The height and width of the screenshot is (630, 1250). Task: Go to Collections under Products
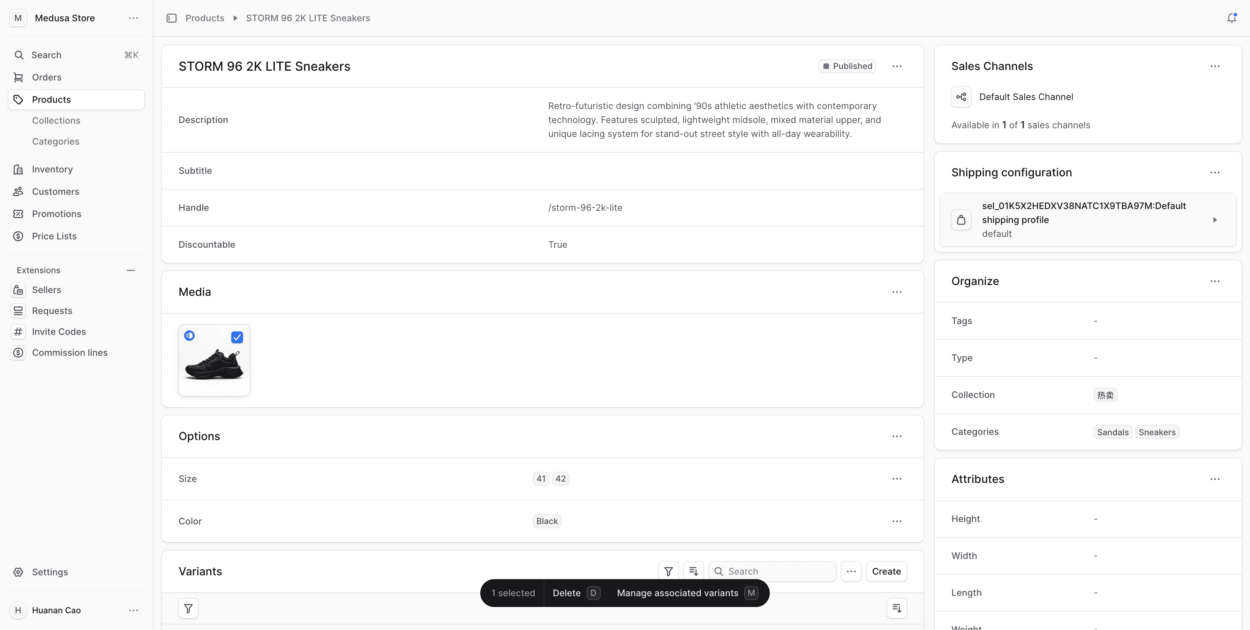56,120
